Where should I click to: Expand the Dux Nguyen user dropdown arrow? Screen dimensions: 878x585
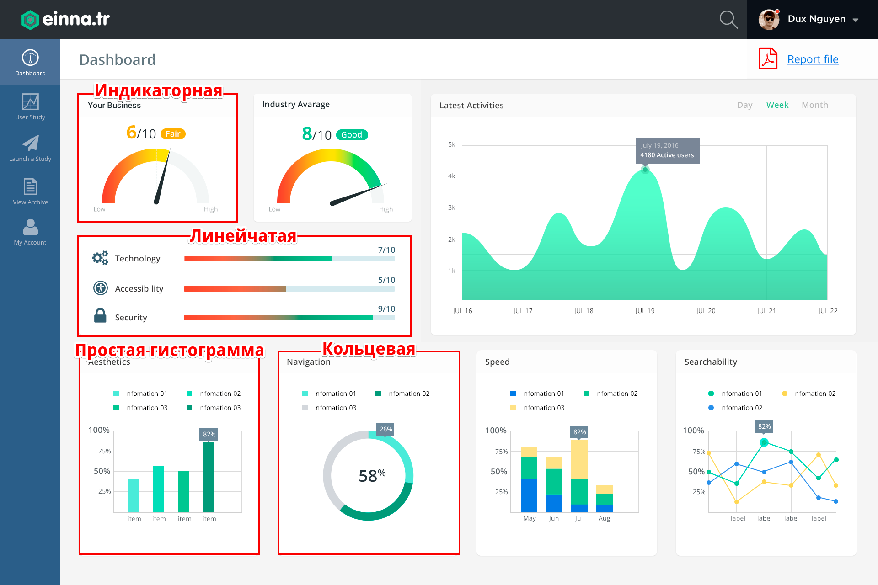(x=856, y=20)
